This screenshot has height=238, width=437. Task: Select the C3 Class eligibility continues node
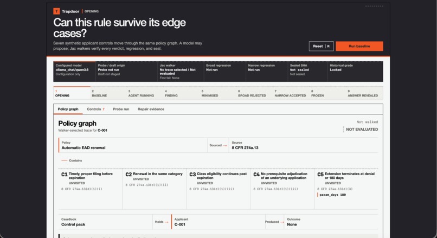[218, 189]
